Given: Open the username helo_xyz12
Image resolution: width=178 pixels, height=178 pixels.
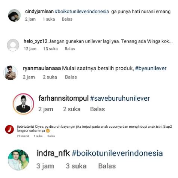Looking at the screenshot, I should point(36,41).
